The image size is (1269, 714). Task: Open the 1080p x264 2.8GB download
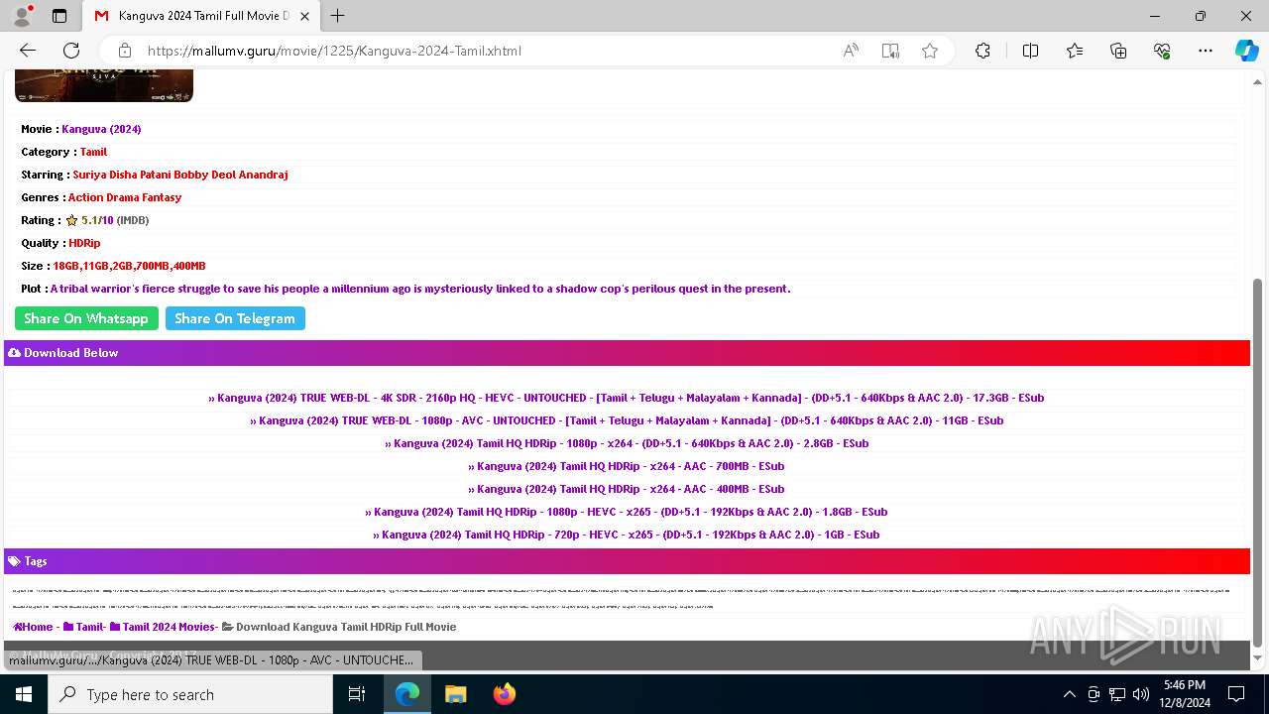[627, 443]
